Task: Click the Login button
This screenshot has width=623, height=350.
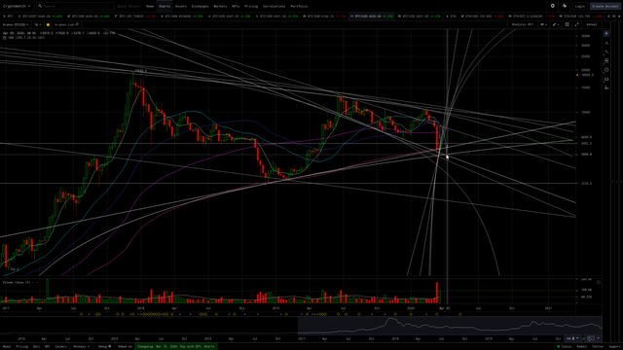Action: [x=580, y=7]
